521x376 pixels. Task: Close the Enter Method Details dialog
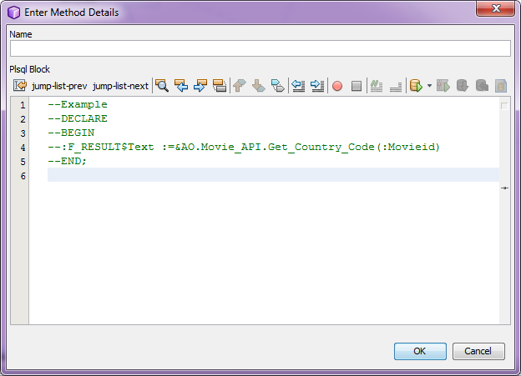point(495,8)
